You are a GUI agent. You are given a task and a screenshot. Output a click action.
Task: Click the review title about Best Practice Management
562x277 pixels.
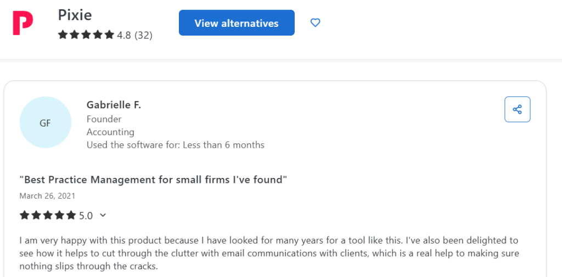click(x=154, y=180)
